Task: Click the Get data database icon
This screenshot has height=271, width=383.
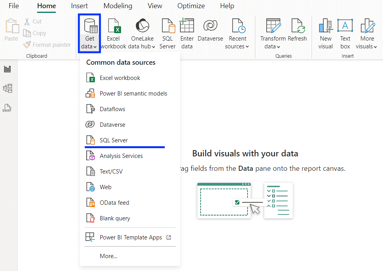Action: (91, 26)
